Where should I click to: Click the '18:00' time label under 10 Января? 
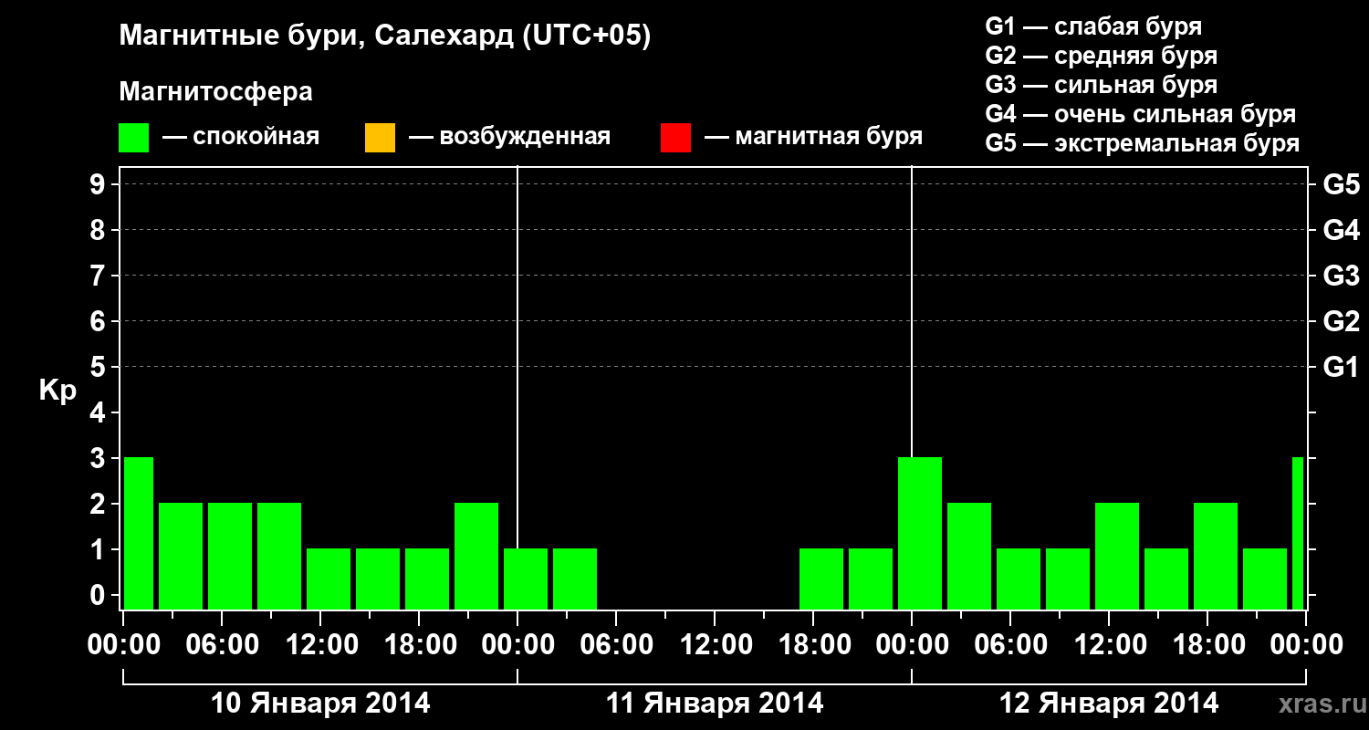click(419, 645)
